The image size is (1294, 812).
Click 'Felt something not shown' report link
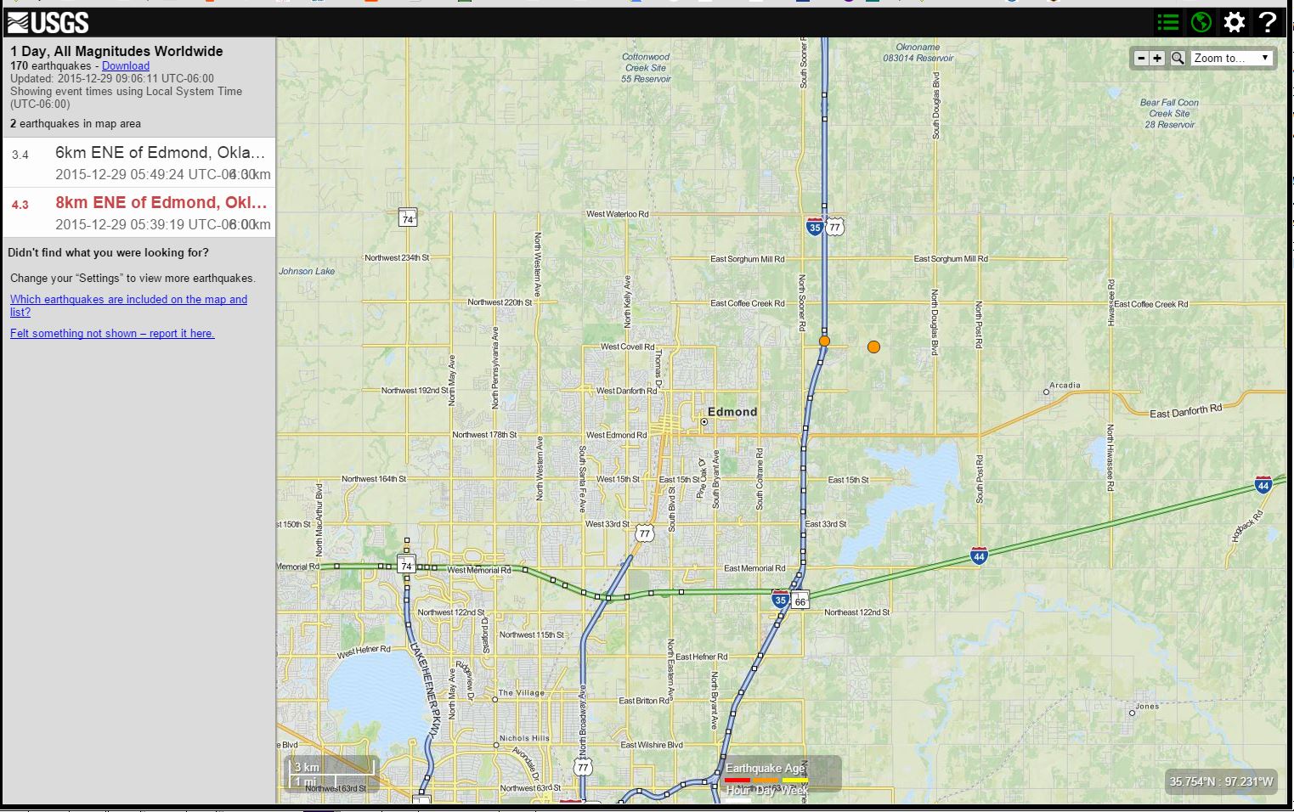(x=112, y=333)
